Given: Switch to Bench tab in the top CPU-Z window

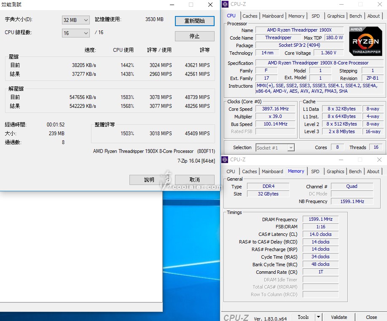Looking at the screenshot, I should [x=355, y=16].
